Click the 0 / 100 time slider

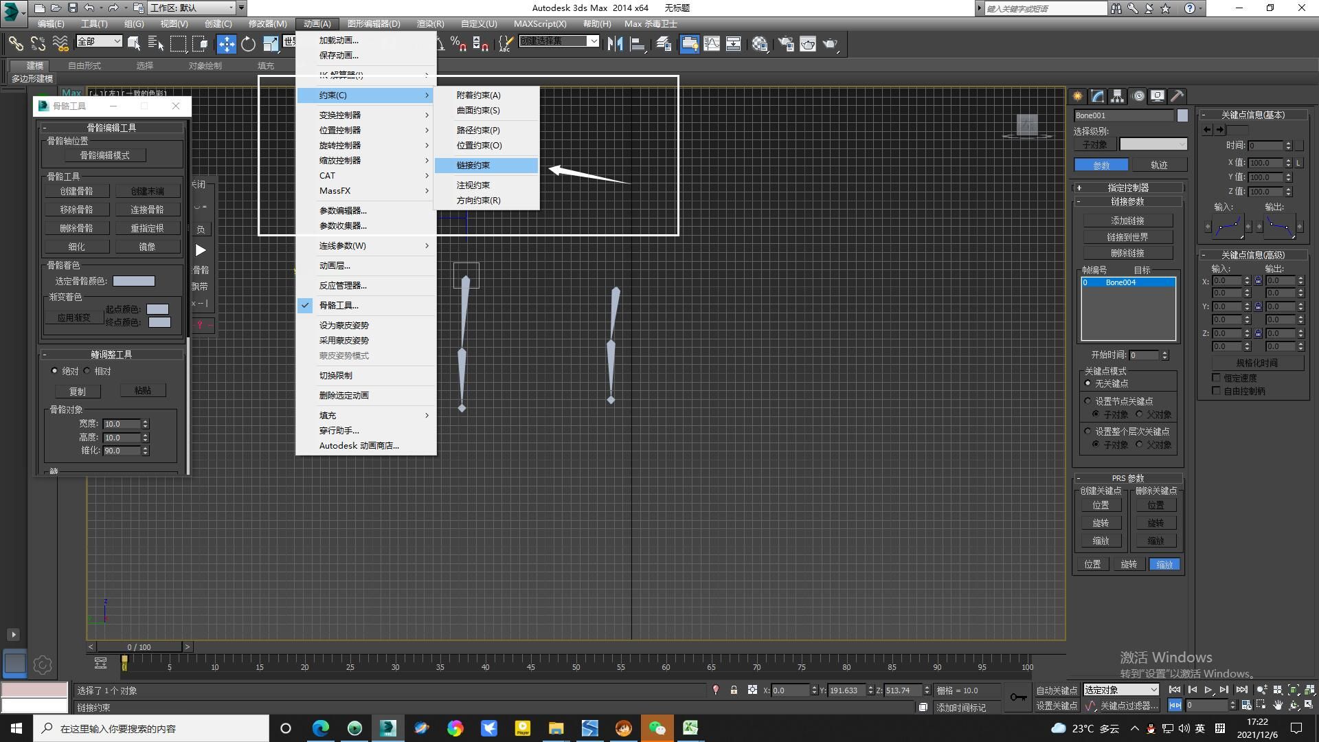point(139,647)
